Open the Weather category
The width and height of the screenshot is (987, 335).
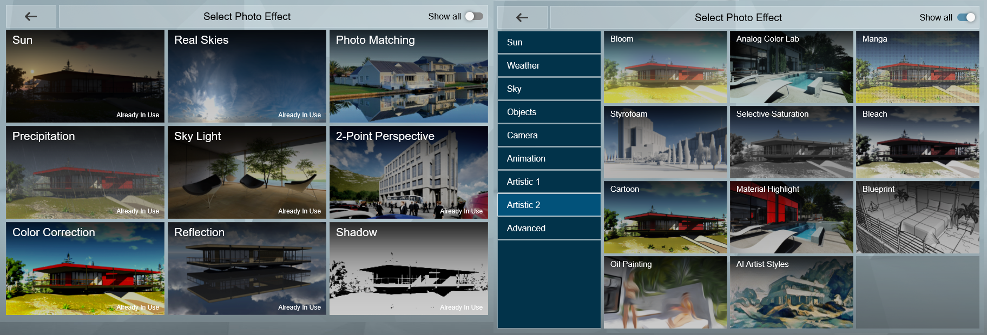(x=549, y=65)
